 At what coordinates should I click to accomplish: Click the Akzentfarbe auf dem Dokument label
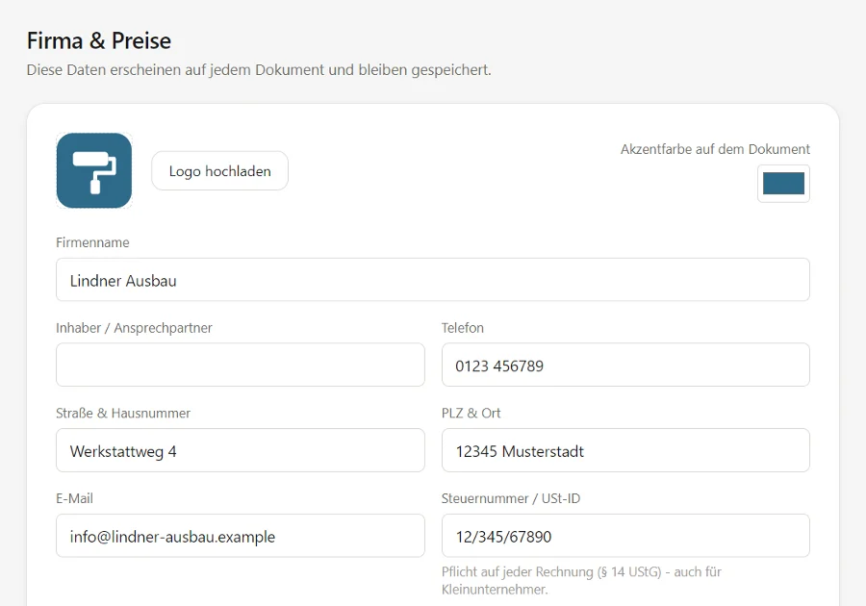click(715, 149)
